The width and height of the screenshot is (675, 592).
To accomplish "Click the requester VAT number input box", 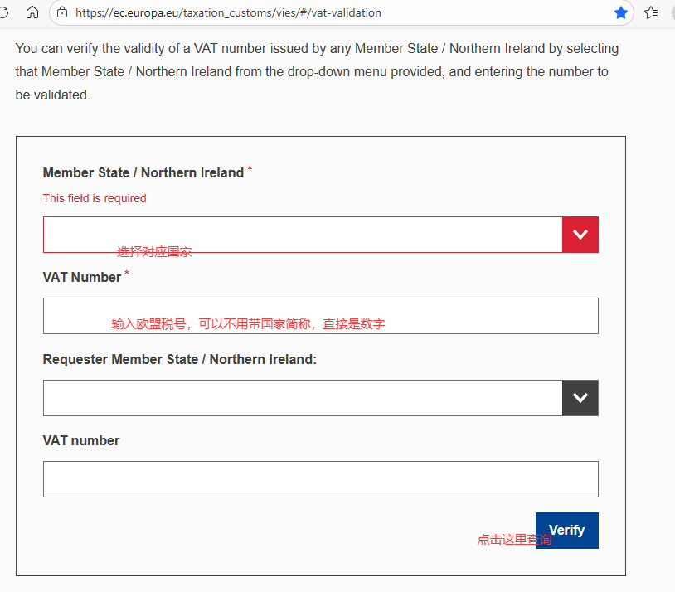I will 320,479.
